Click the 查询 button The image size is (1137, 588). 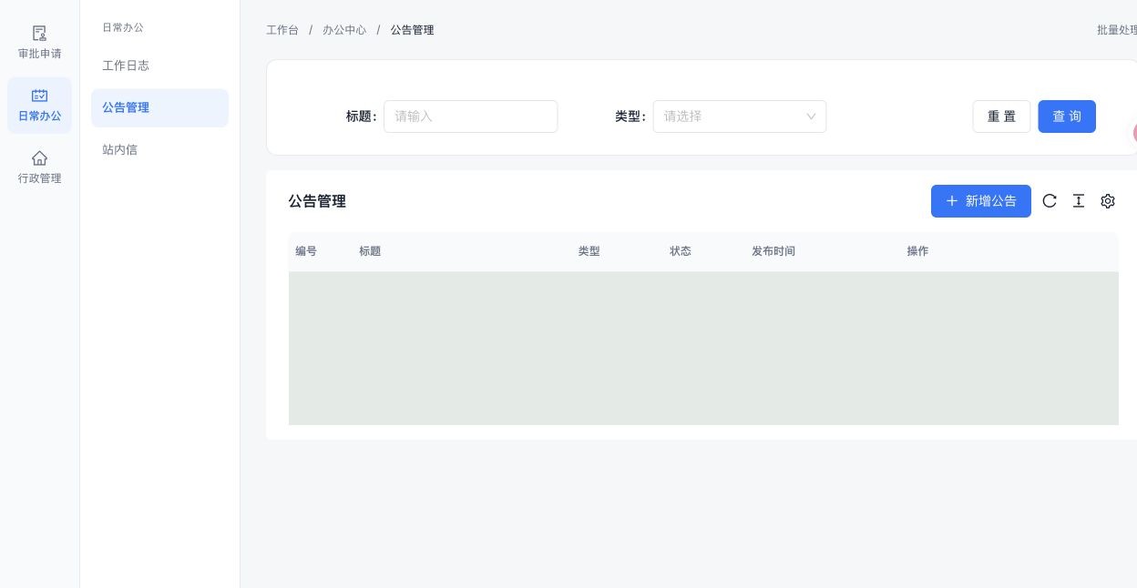coord(1067,117)
